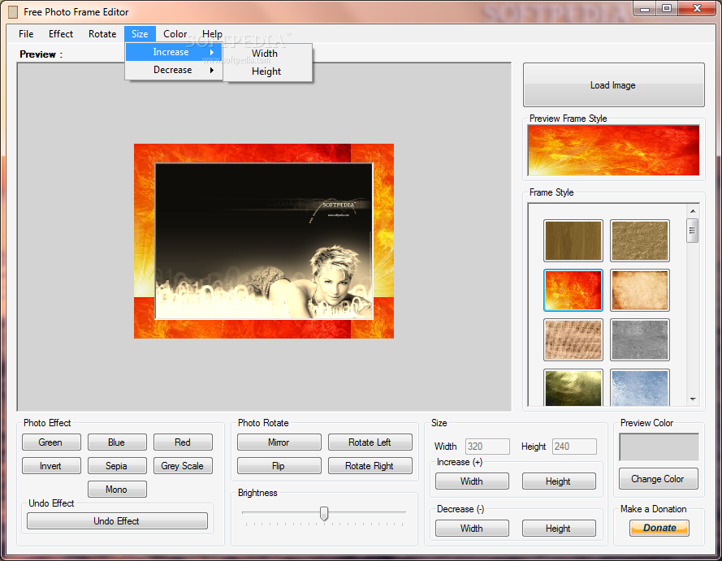722x561 pixels.
Task: Click the Mirror button
Action: coord(279,442)
